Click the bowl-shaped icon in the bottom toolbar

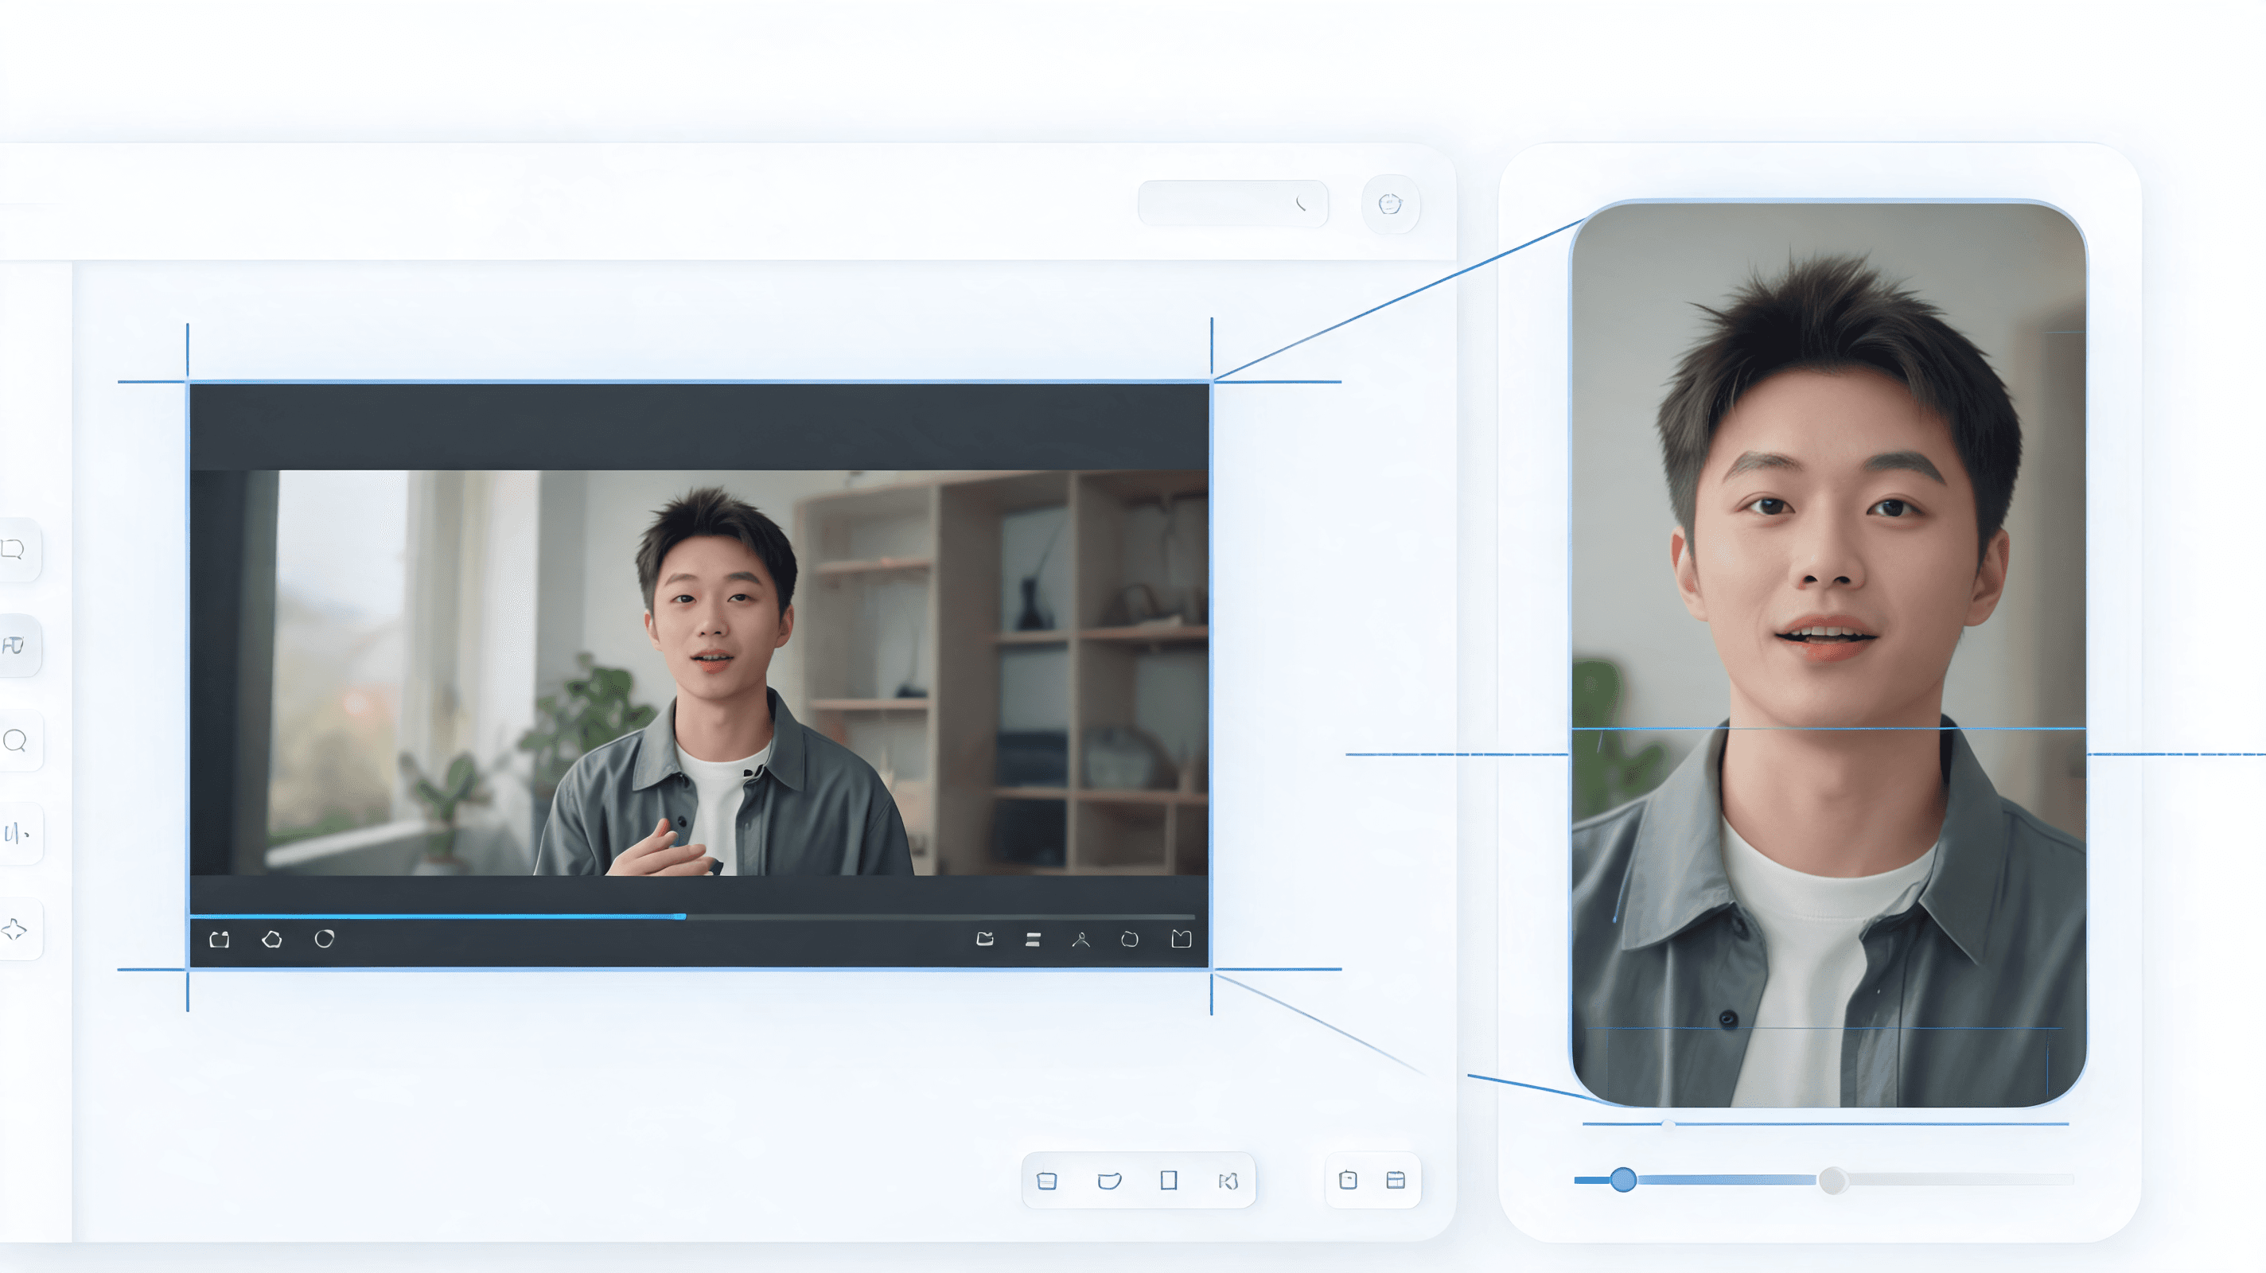coord(1109,1181)
